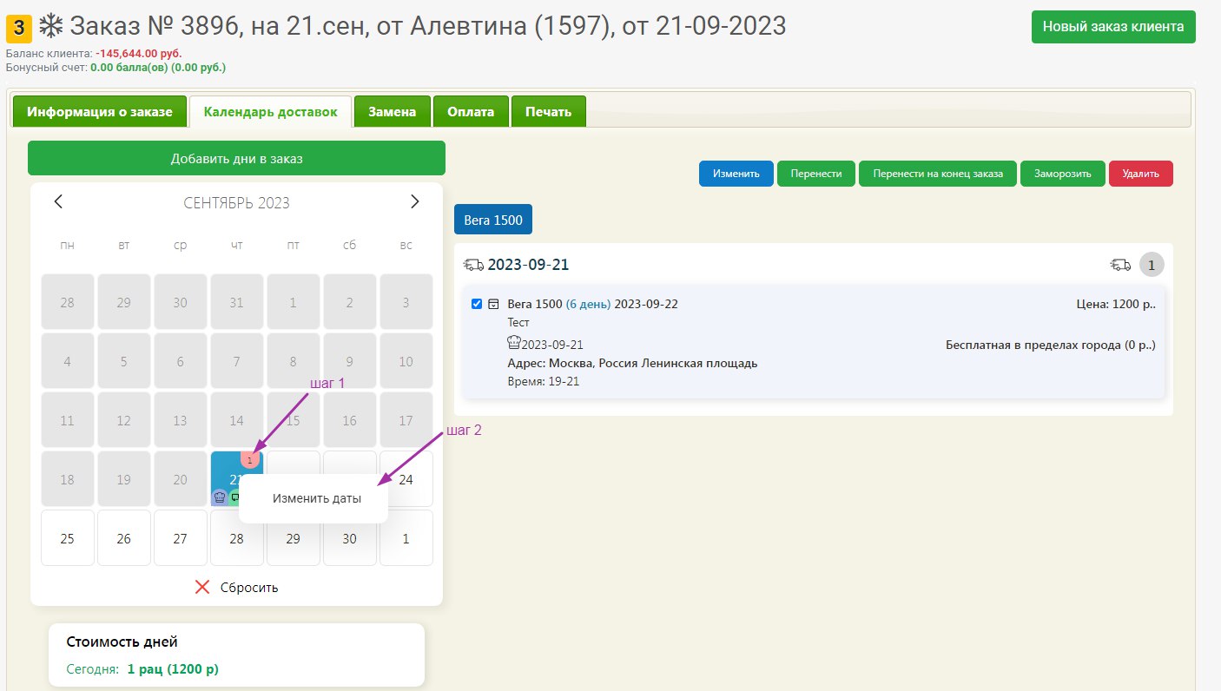This screenshot has width=1221, height=691.
Task: Select day 27 in the calendar
Action: (180, 538)
